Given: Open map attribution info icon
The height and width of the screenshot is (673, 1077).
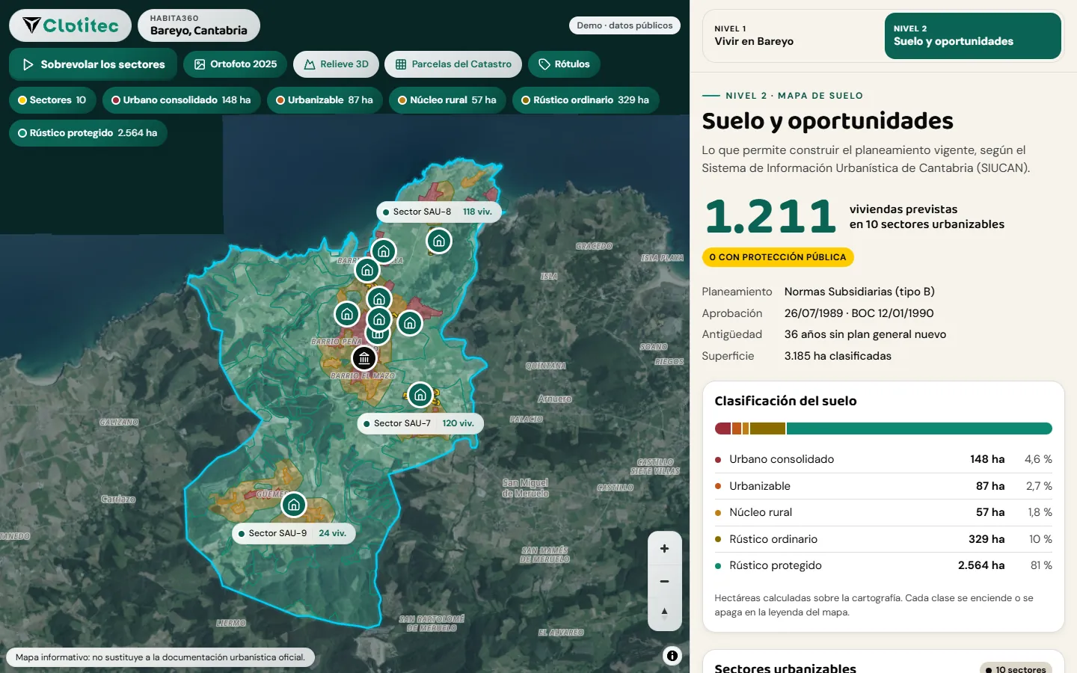Looking at the screenshot, I should (x=672, y=656).
